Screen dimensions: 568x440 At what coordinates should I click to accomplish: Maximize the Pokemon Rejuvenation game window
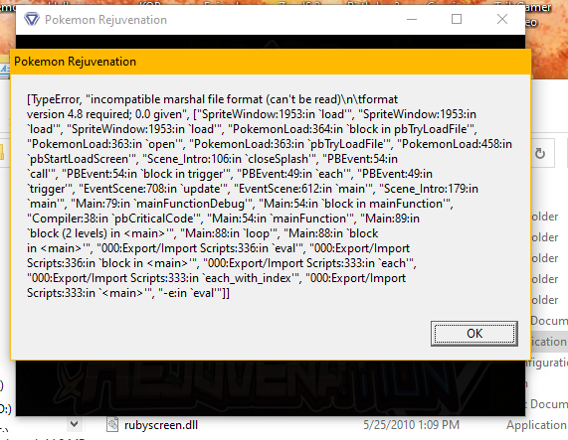[x=457, y=19]
